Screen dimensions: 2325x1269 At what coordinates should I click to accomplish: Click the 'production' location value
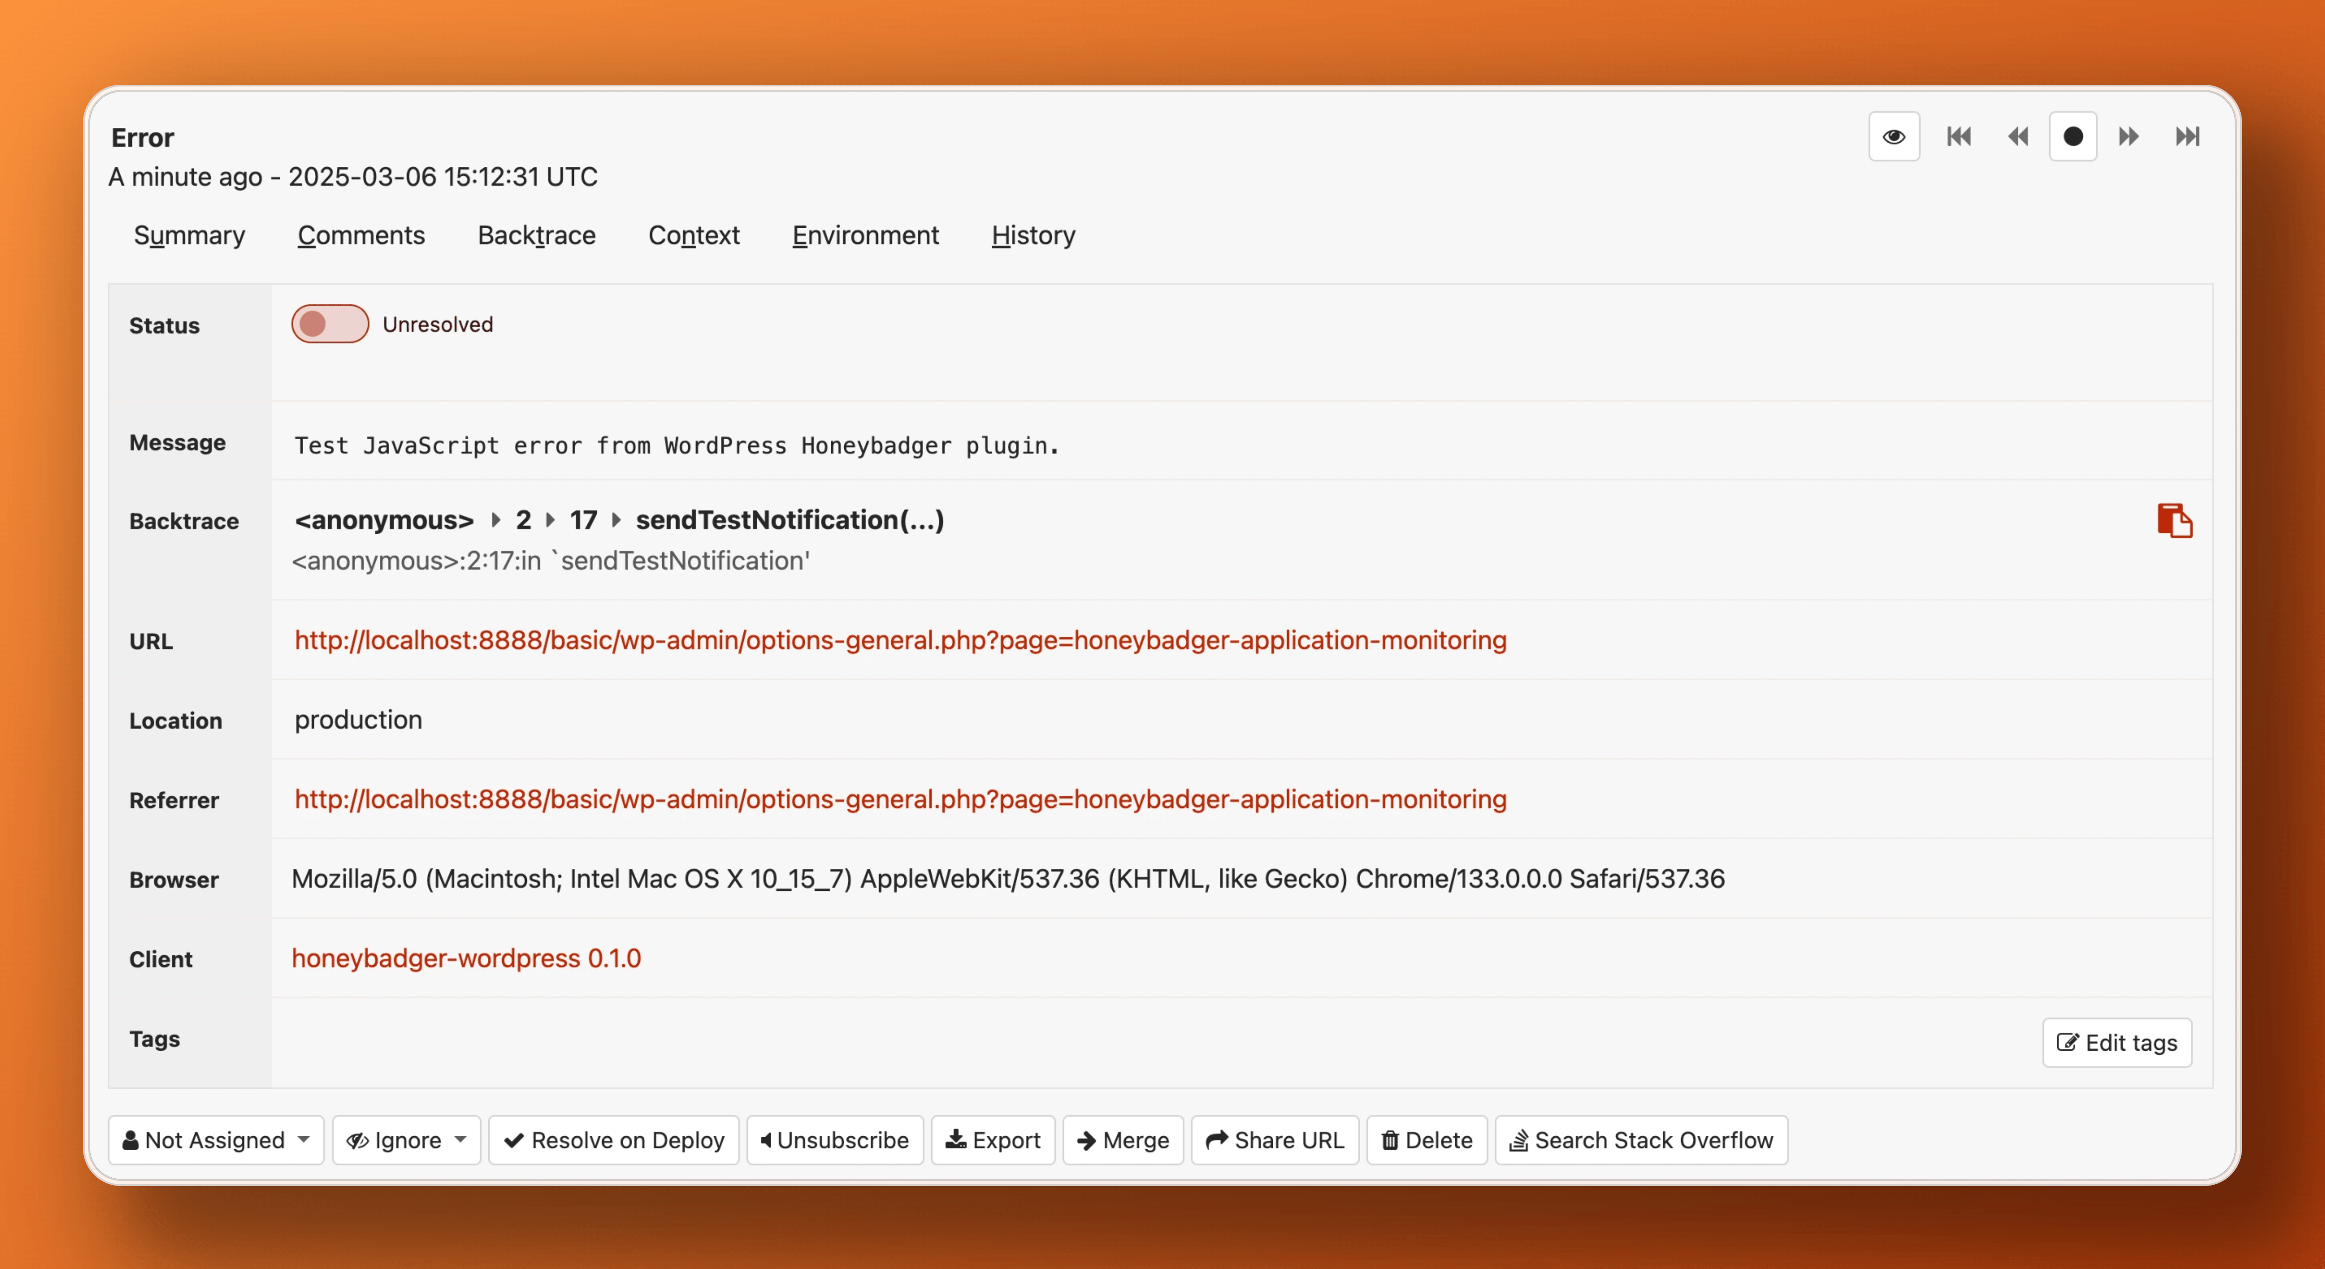point(359,720)
